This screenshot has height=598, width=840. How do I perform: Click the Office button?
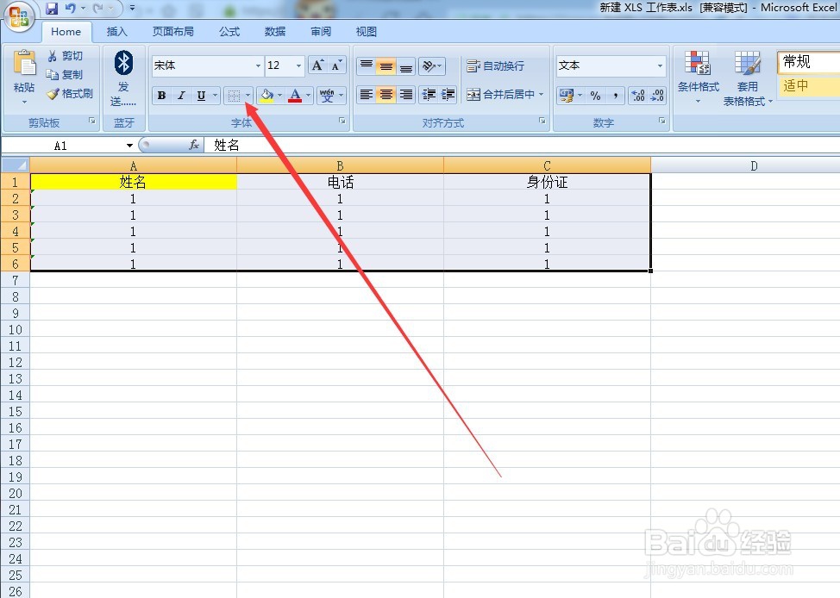(x=19, y=17)
